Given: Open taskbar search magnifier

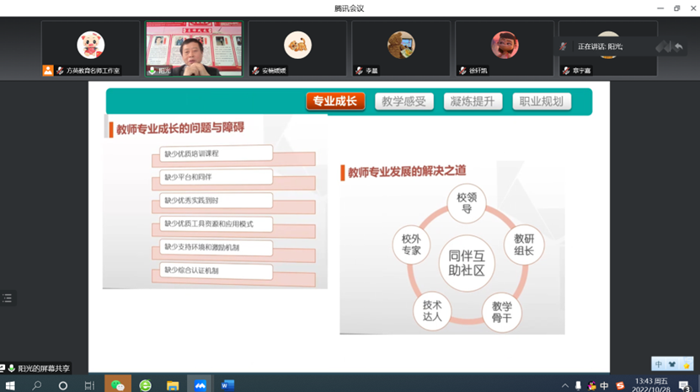Looking at the screenshot, I should (37, 384).
